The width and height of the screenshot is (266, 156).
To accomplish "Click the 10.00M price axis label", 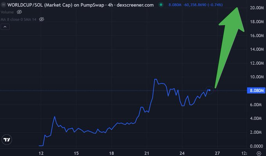I will (257, 77).
